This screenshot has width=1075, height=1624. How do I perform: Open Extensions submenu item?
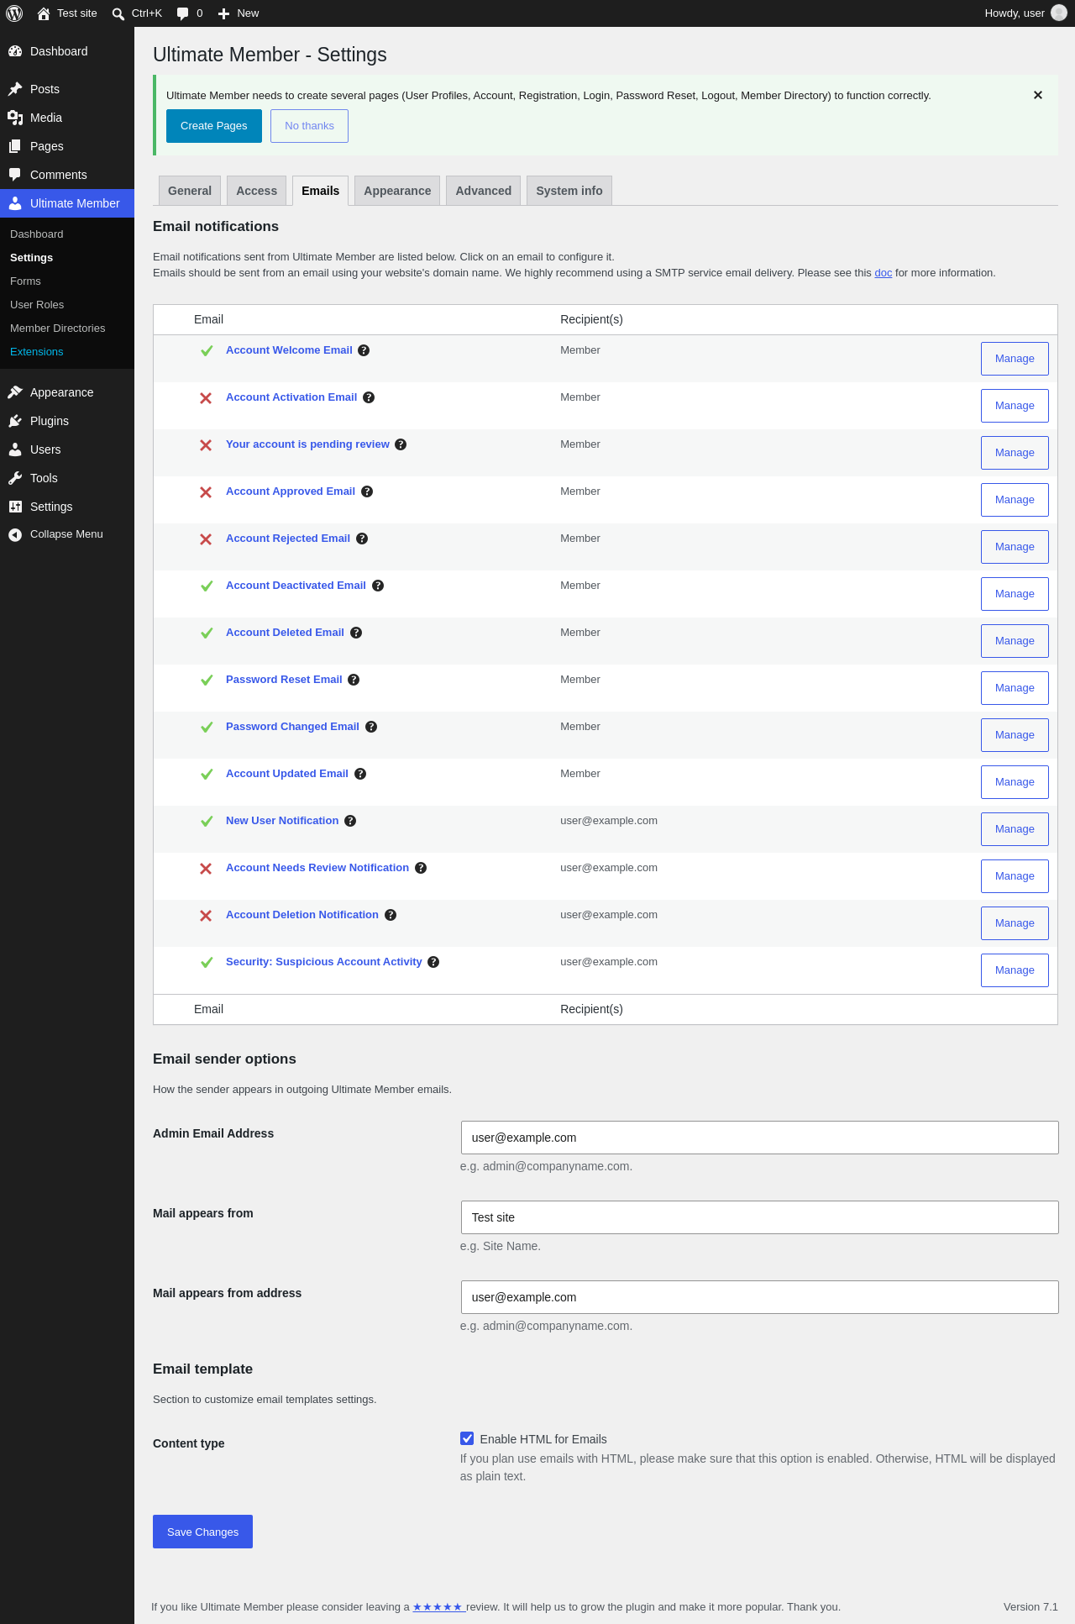click(x=67, y=352)
